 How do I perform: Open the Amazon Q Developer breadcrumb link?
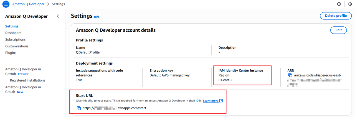pos(28,4)
